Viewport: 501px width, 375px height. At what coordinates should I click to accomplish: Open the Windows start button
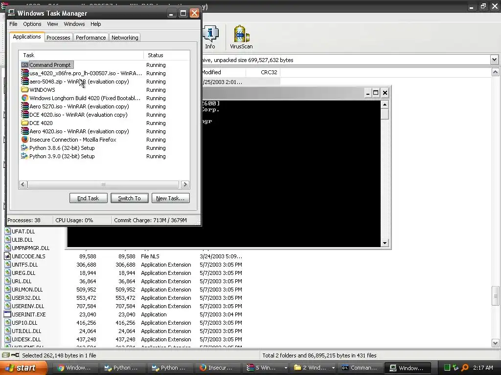click(24, 368)
